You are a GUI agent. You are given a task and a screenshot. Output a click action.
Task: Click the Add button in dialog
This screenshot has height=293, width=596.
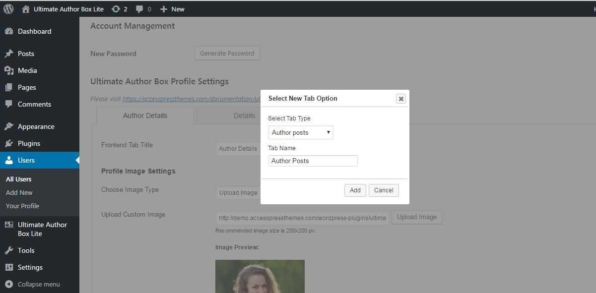(355, 190)
